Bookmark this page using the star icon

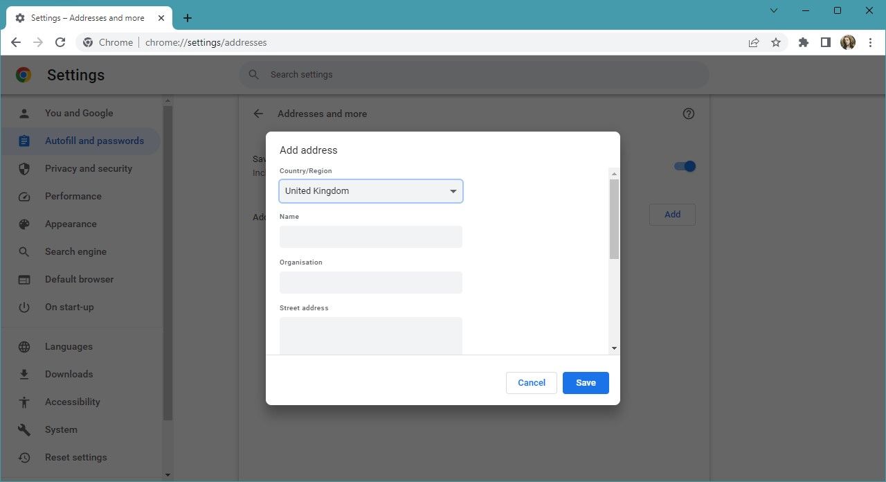[776, 42]
